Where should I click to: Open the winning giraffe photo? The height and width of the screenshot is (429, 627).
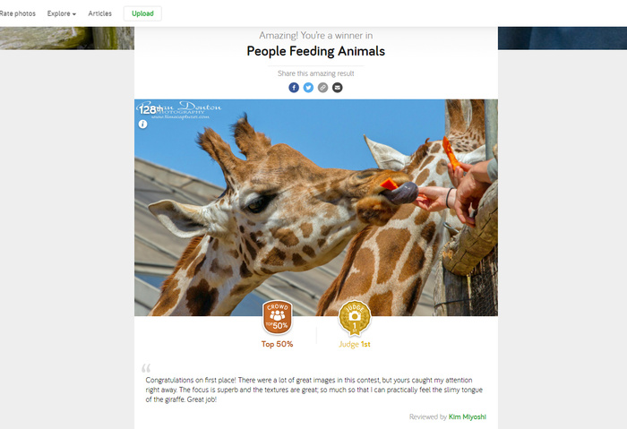tap(316, 208)
